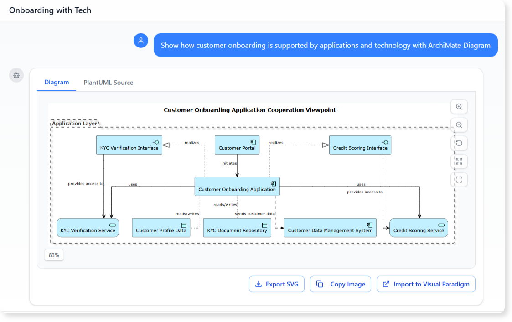Fit the diagram to the frame
Image resolution: width=512 pixels, height=322 pixels.
click(459, 179)
